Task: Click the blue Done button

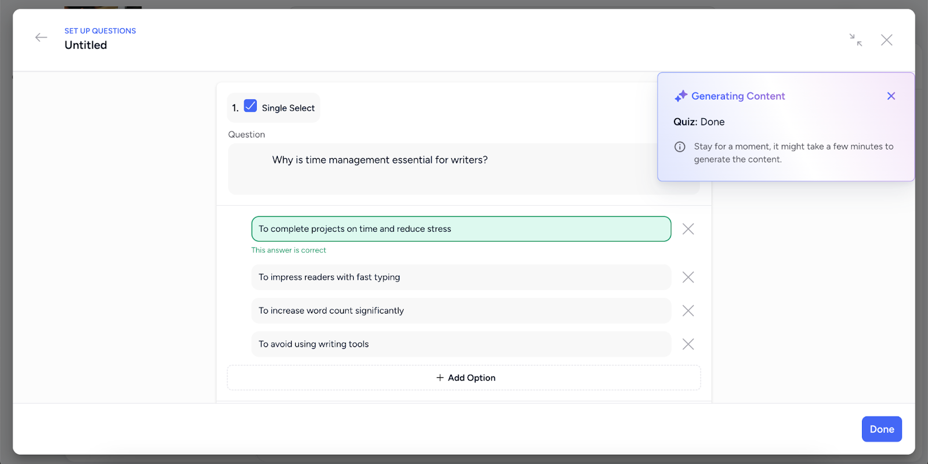Action: 882,429
